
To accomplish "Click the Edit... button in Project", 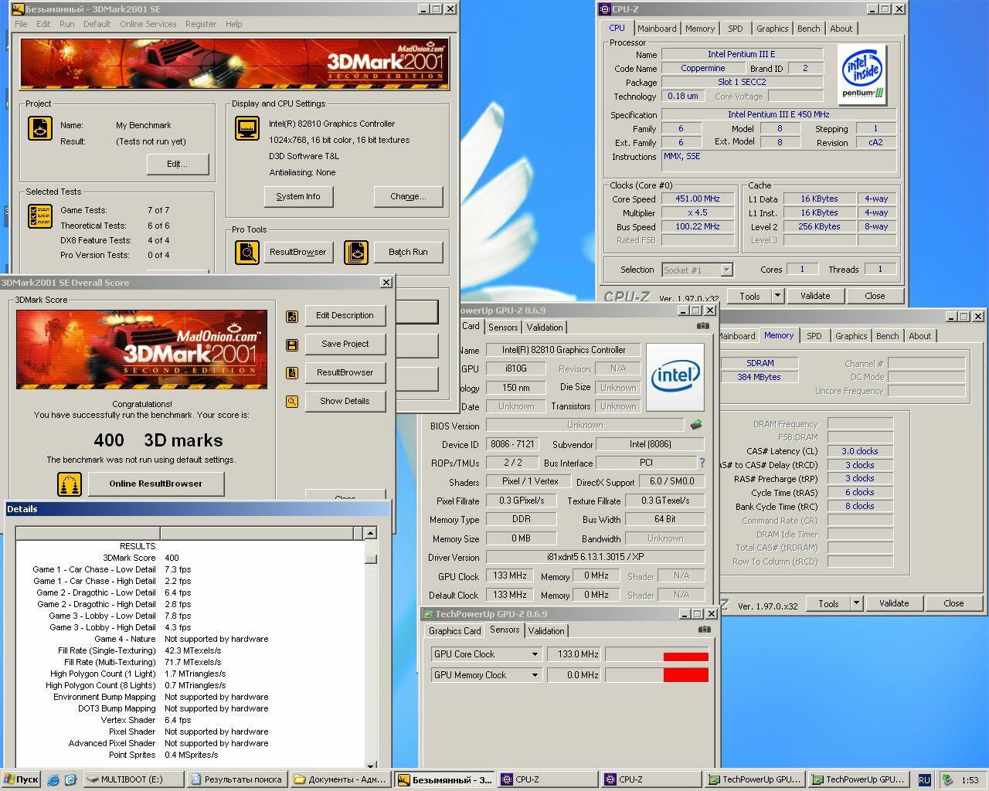I will tap(178, 165).
